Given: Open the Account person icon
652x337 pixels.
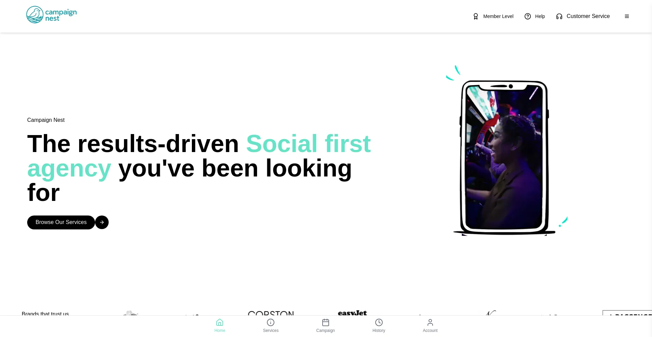Looking at the screenshot, I should click(430, 322).
